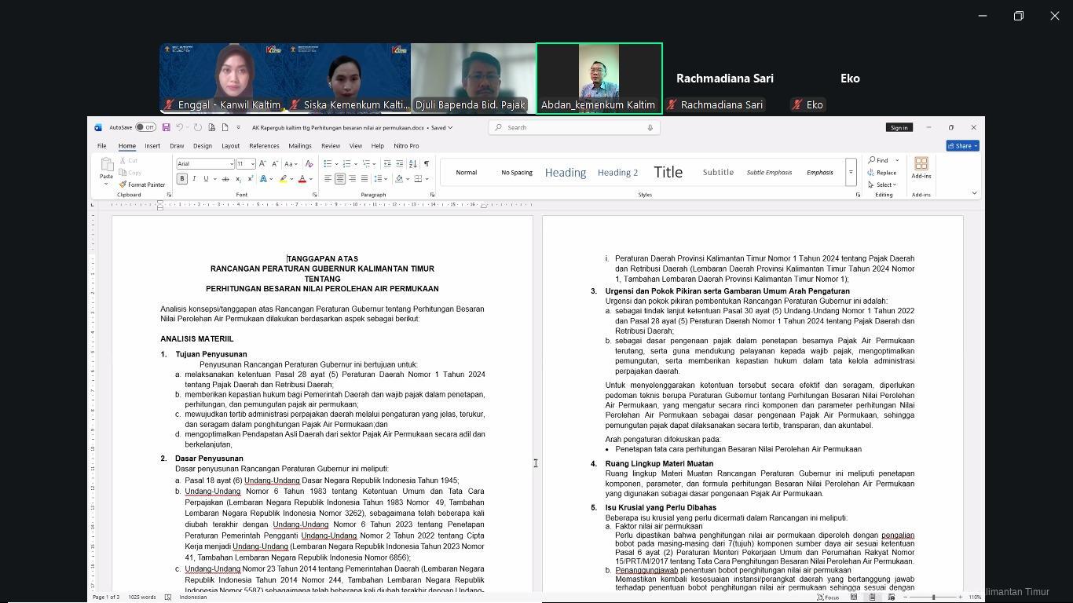Click the Save icon in title bar
The image size is (1073, 603).
pos(166,127)
